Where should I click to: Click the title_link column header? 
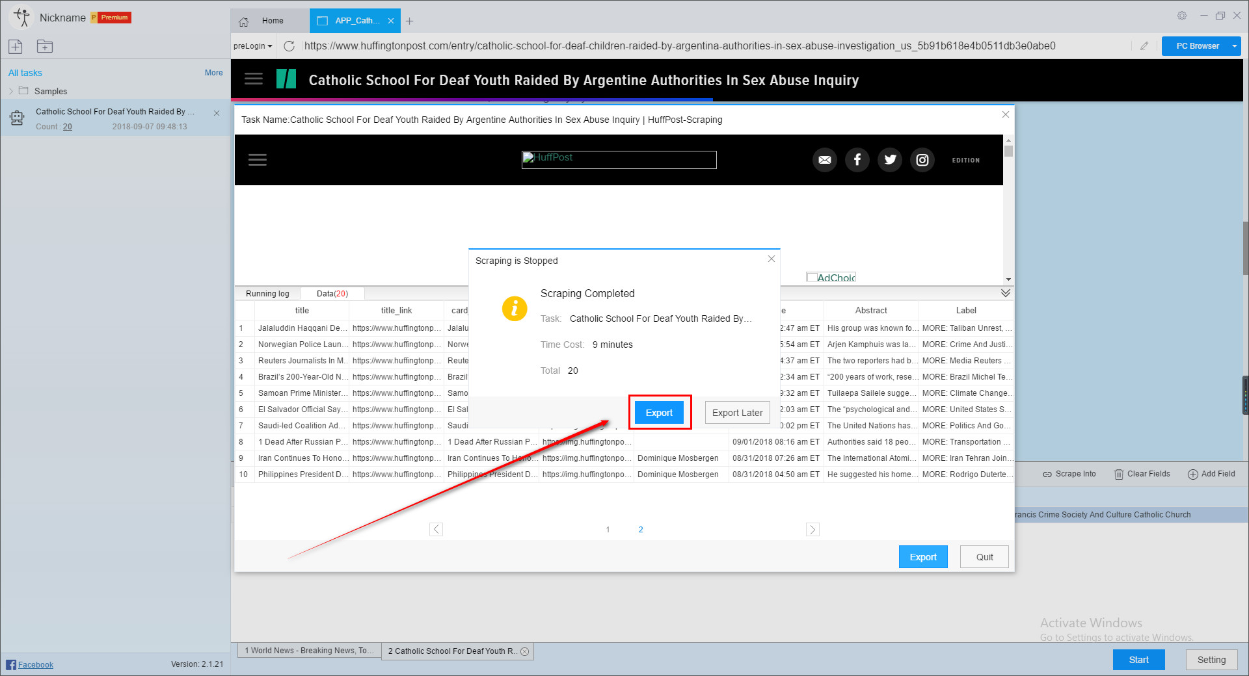(x=396, y=311)
